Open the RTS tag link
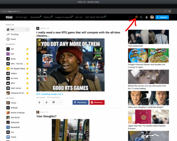 pos(38,94)
